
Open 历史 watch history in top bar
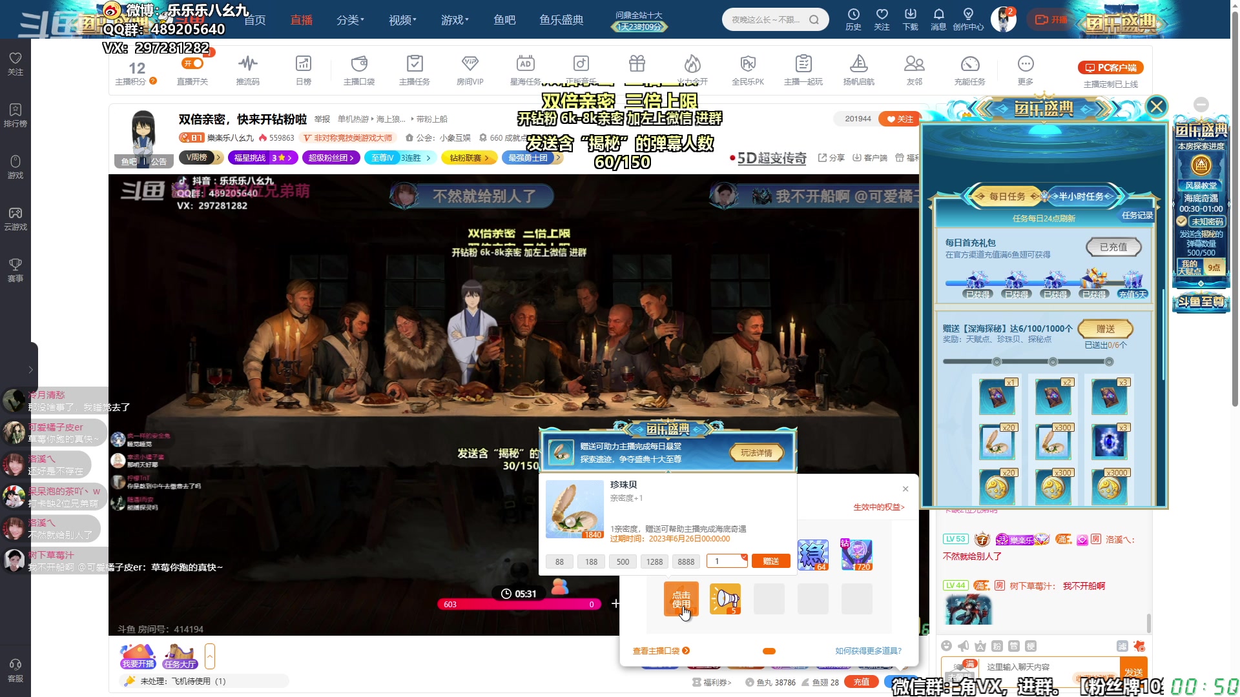853,19
